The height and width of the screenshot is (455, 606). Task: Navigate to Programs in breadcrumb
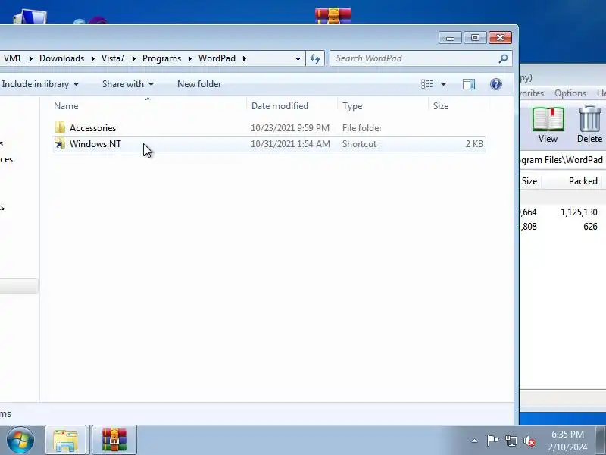[161, 58]
